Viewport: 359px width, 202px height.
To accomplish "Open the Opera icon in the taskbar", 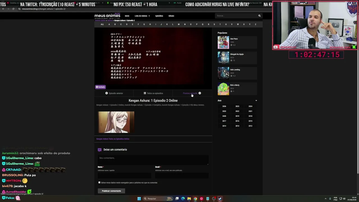I will click(201, 199).
